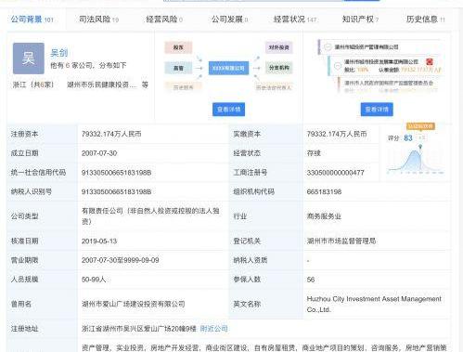Click the score marker pin on the rating chart
This screenshot has width=463, height=352.
420,146
